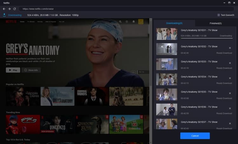Select the Downloading(9) tab
The width and height of the screenshot is (238, 144).
pyautogui.click(x=174, y=23)
